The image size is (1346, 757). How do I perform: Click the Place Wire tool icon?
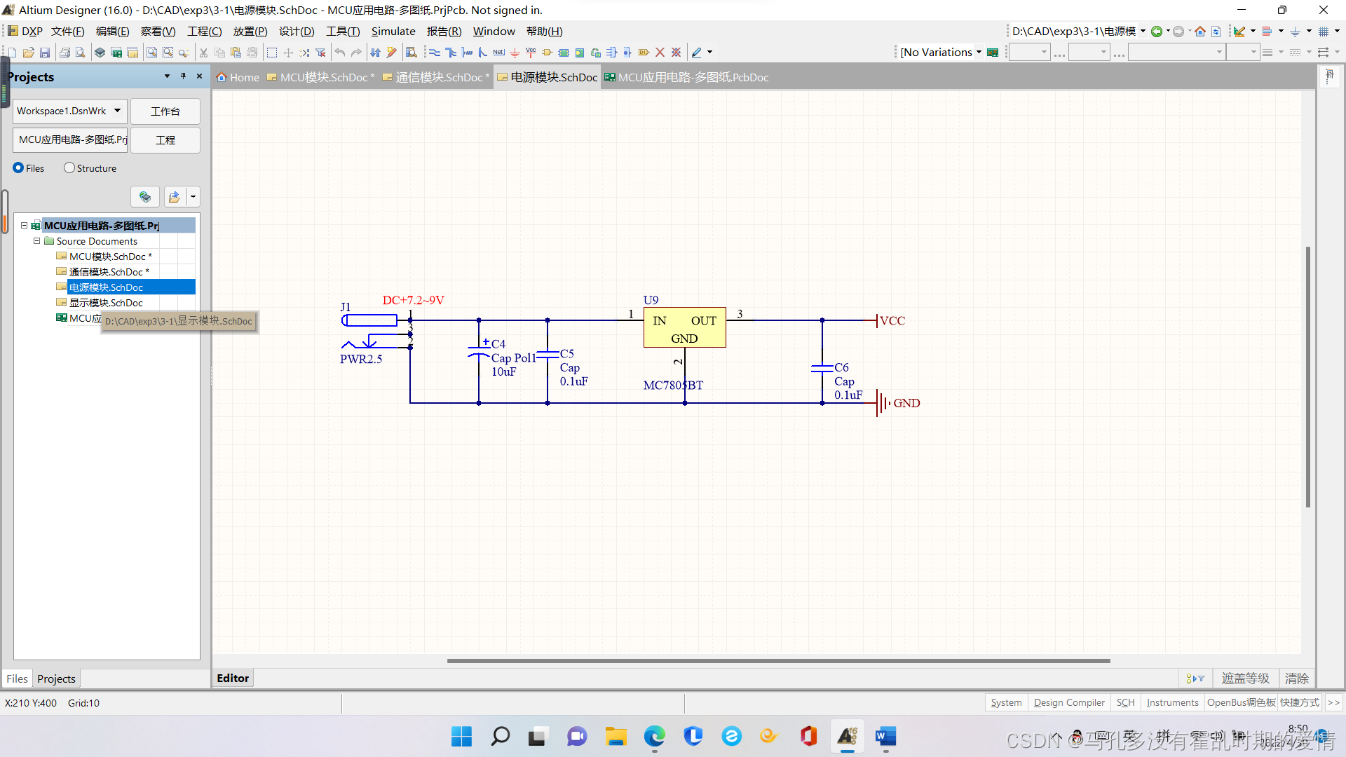(434, 53)
